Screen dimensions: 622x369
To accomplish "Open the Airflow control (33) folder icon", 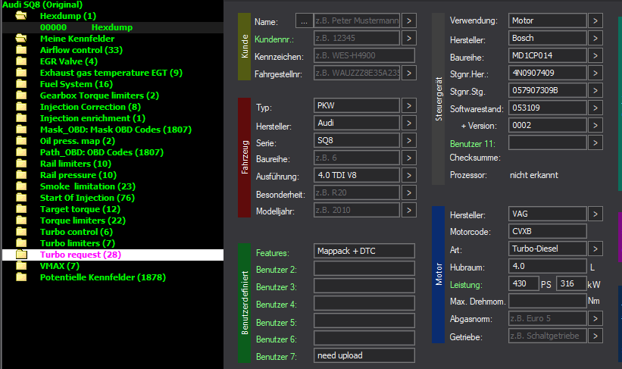I will [21, 50].
